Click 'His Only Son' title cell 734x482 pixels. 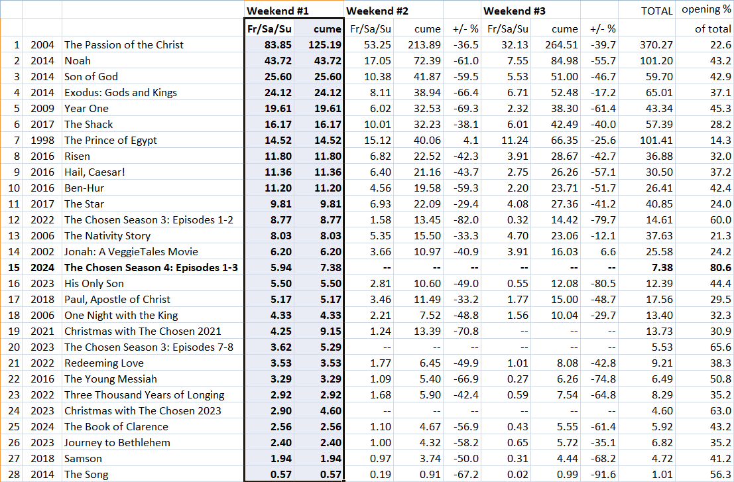tap(153, 284)
